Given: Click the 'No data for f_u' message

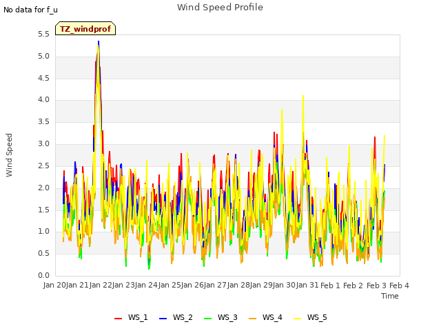Looking at the screenshot, I should point(30,10).
